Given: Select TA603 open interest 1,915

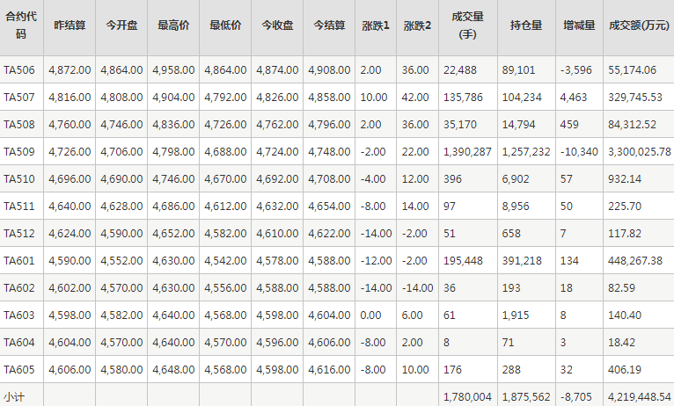Looking at the screenshot, I should point(515,315).
